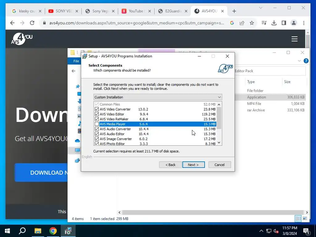The height and width of the screenshot is (237, 316).
Task: Sort by Size column header
Action: point(287,82)
